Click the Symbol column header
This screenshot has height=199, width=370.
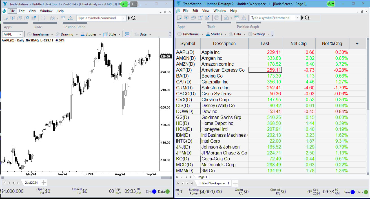tap(188, 43)
